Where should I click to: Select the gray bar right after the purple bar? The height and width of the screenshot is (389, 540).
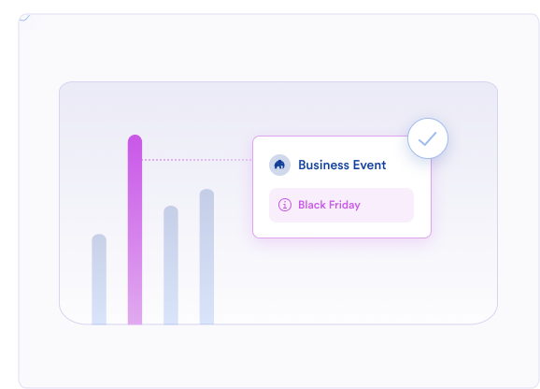point(171,266)
